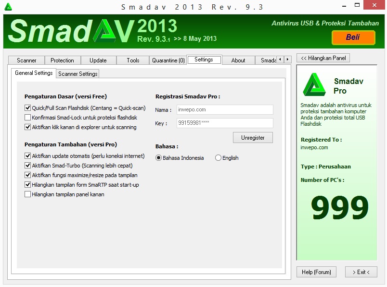Click the Nama input field
387x287 pixels.
pos(225,109)
